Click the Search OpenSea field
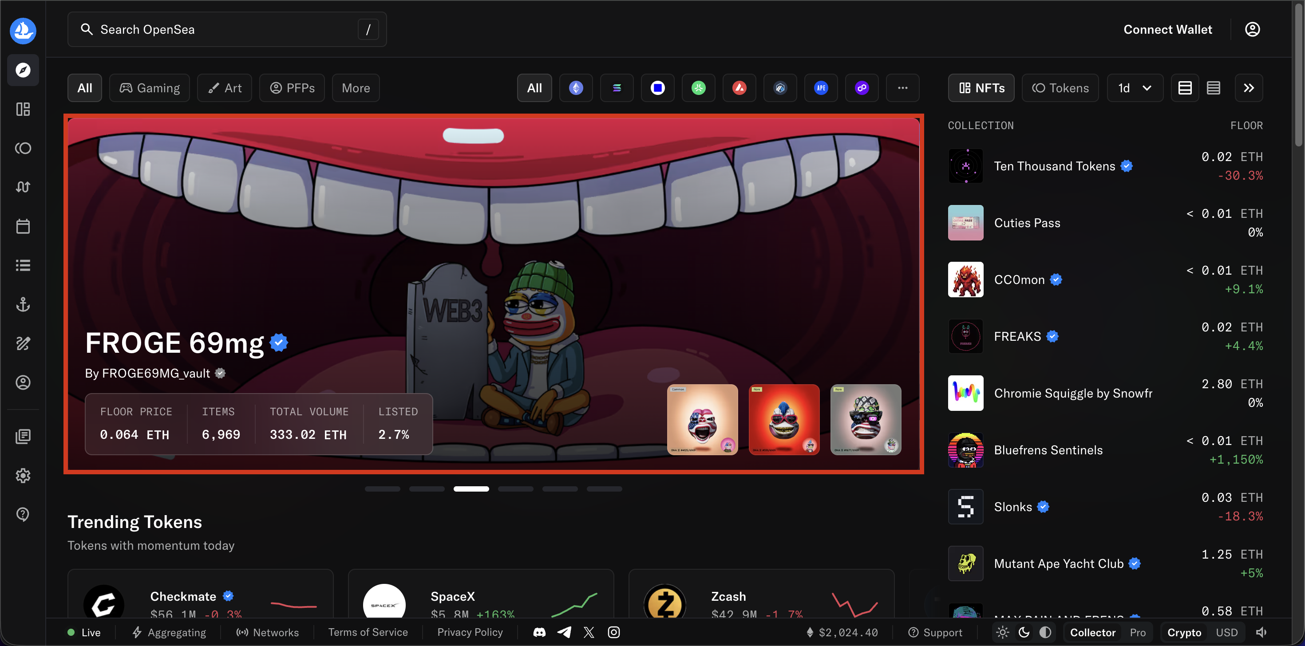This screenshot has width=1305, height=646. [227, 29]
